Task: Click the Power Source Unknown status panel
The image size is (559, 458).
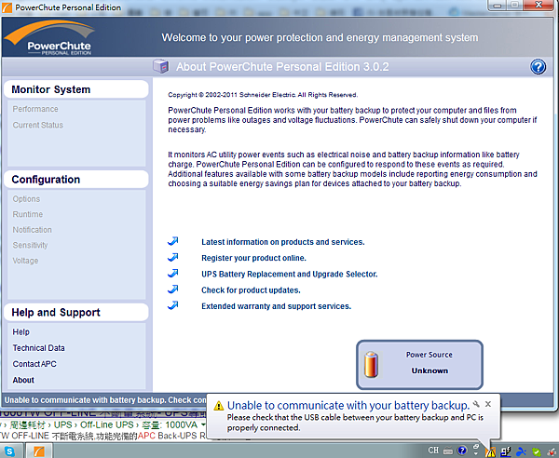Action: (419, 365)
